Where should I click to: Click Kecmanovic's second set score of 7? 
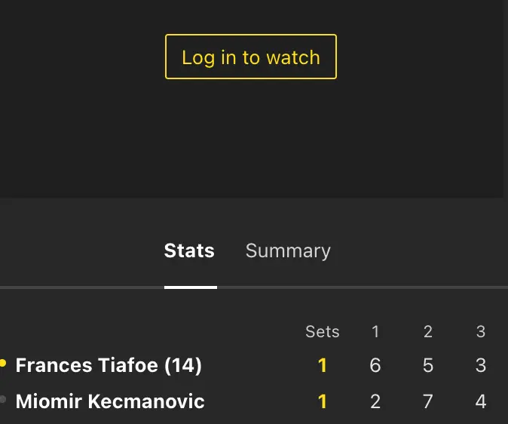[428, 401]
